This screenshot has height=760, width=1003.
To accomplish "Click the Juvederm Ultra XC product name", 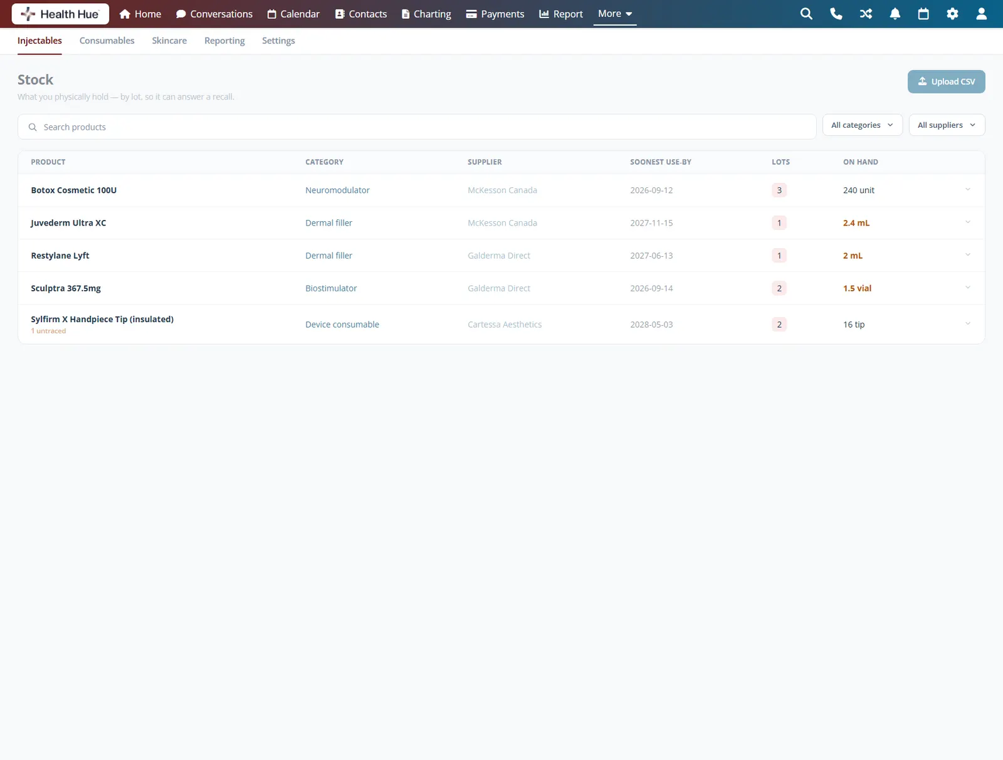I will [x=68, y=222].
